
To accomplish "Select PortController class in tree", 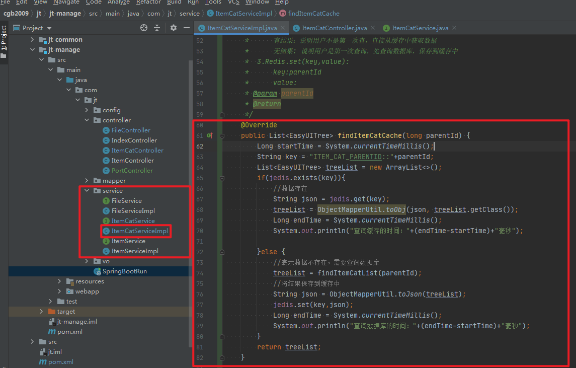I will coord(132,171).
